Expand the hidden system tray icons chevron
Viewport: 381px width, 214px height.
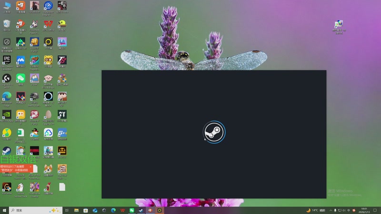point(331,210)
